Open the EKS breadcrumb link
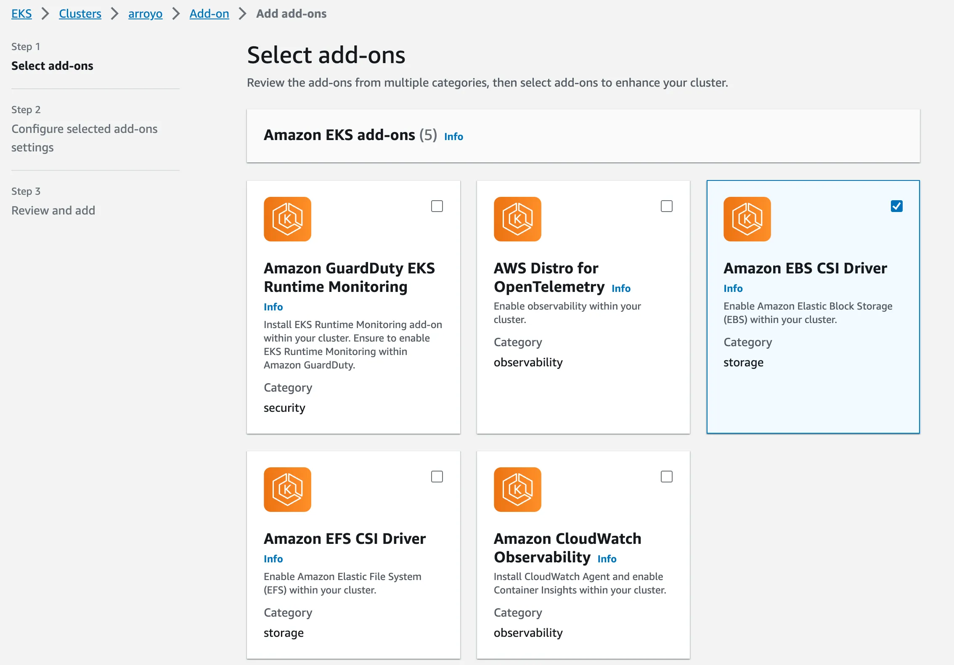954x665 pixels. tap(21, 13)
